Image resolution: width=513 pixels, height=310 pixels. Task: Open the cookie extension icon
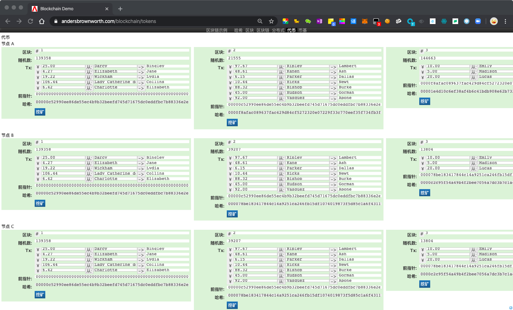tap(387, 21)
